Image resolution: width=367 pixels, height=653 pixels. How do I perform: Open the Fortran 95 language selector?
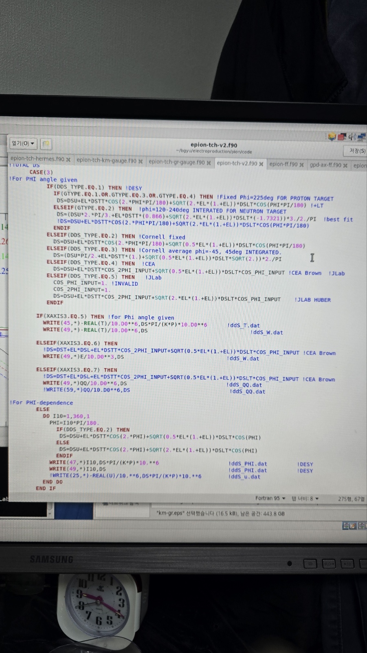pyautogui.click(x=270, y=498)
